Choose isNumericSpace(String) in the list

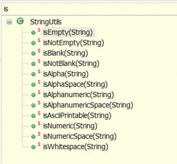(80, 136)
